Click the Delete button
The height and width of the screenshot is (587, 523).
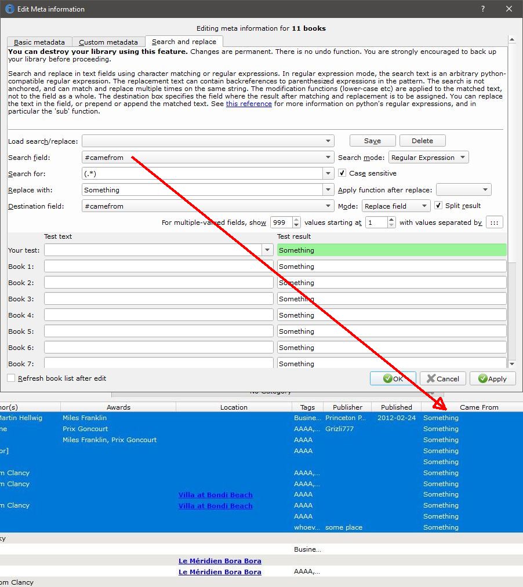[x=422, y=141]
